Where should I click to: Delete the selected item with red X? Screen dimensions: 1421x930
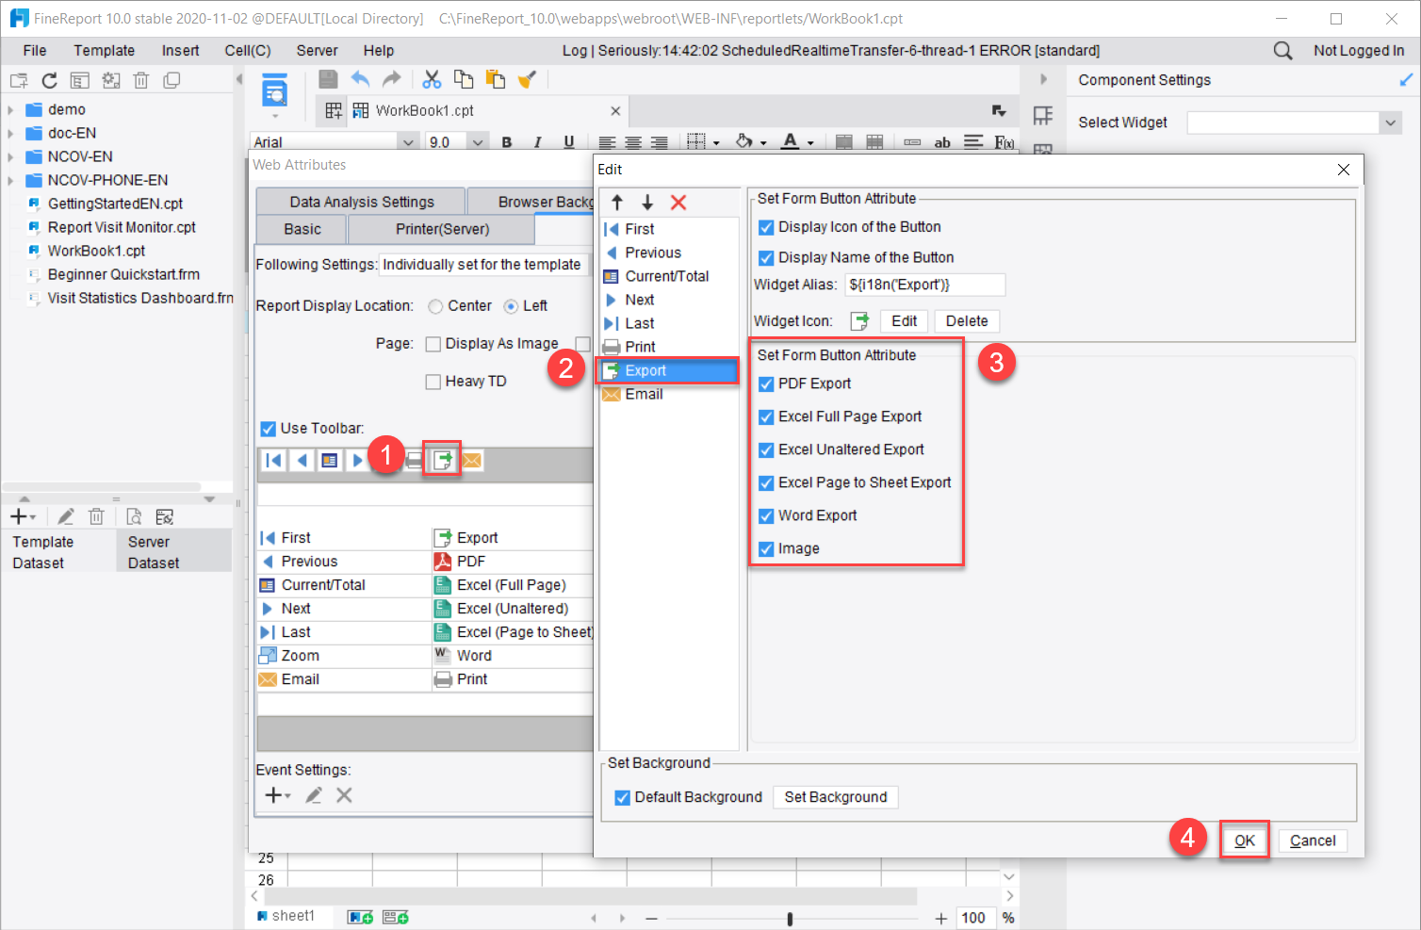pos(678,202)
